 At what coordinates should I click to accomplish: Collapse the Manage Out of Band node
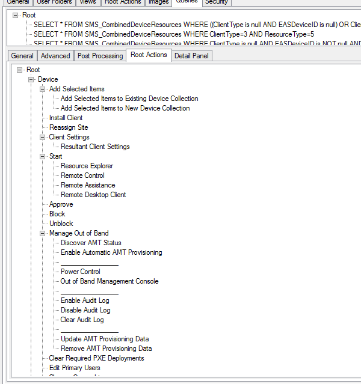(43, 233)
